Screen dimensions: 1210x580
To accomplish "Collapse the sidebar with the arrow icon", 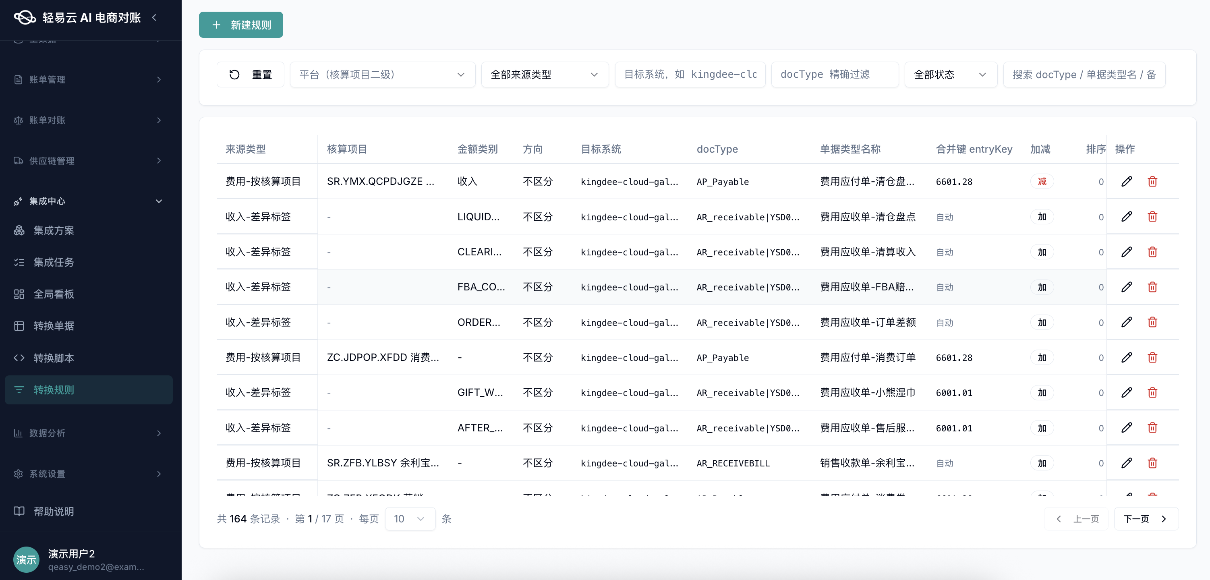I will pos(154,17).
